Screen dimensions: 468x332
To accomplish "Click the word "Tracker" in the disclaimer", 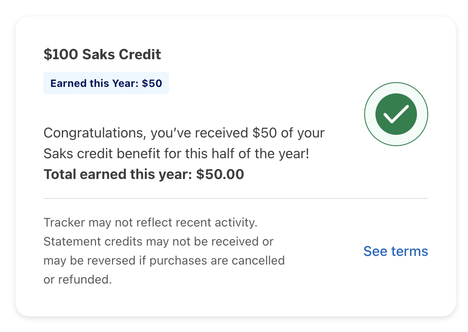I will coord(64,223).
